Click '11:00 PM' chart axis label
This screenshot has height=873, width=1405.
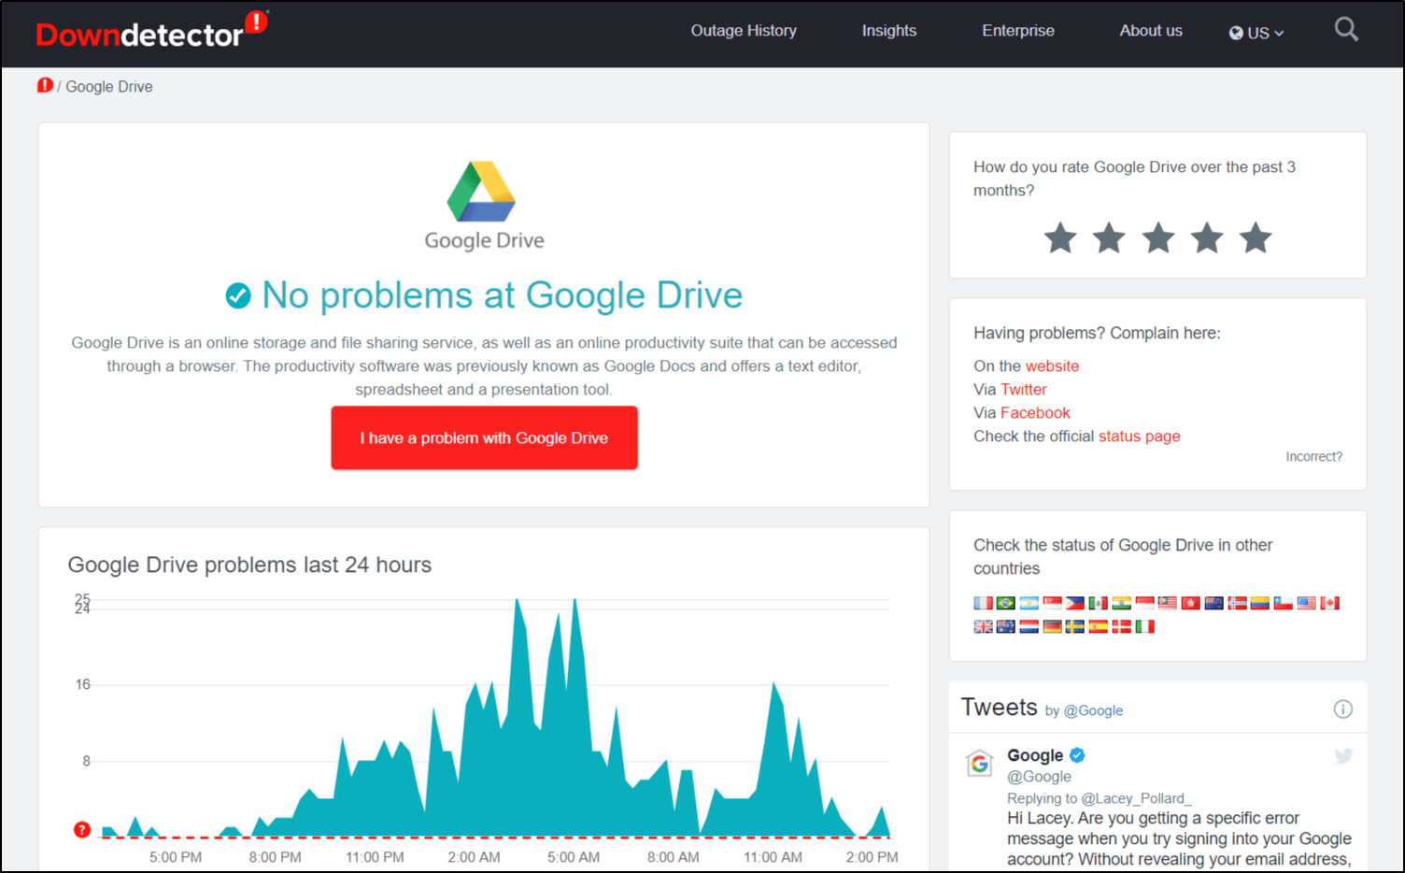375,857
